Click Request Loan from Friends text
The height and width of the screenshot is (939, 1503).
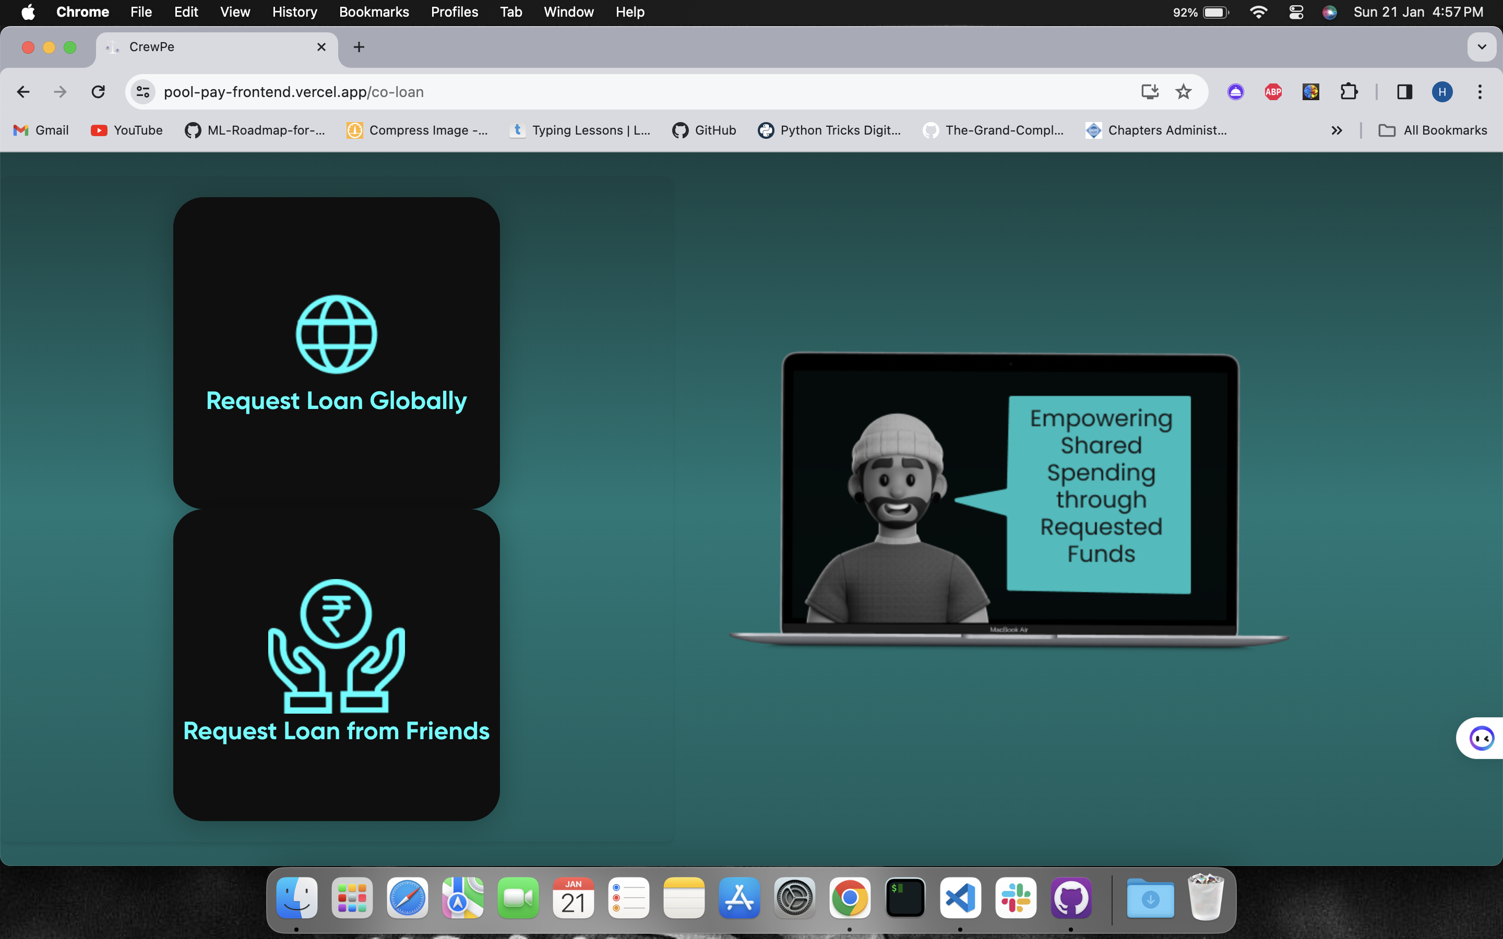(336, 731)
